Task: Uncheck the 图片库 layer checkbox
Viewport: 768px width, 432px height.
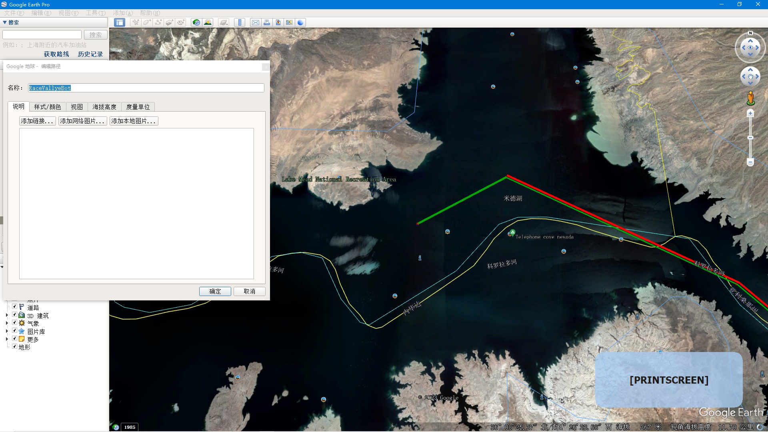Action: tap(14, 330)
